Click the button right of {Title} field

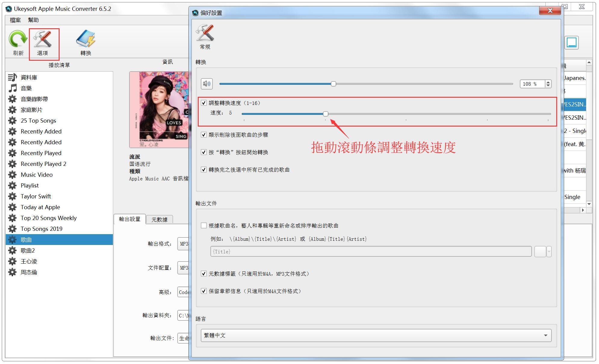tap(540, 252)
